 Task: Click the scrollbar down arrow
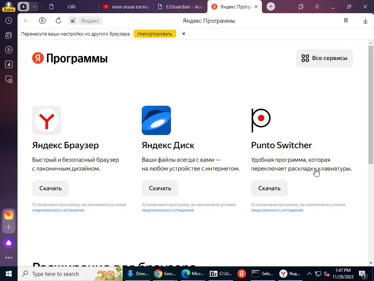click(371, 263)
